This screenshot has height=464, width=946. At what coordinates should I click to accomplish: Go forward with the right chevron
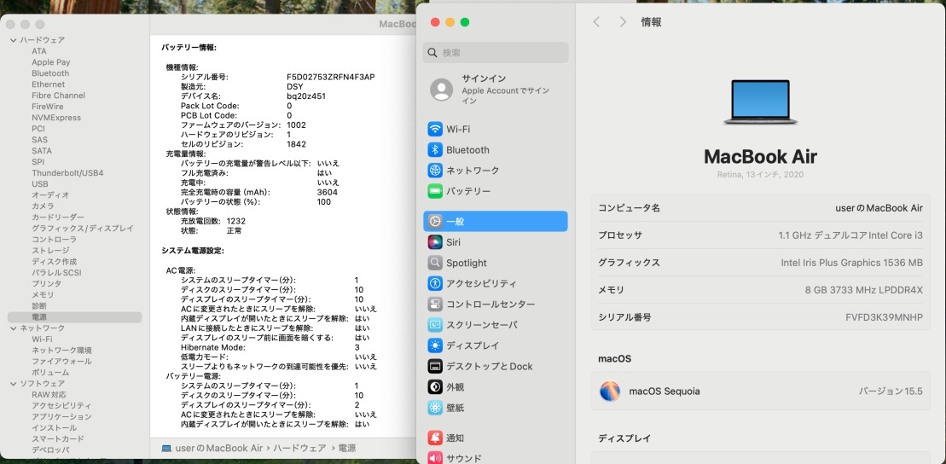pyautogui.click(x=624, y=21)
